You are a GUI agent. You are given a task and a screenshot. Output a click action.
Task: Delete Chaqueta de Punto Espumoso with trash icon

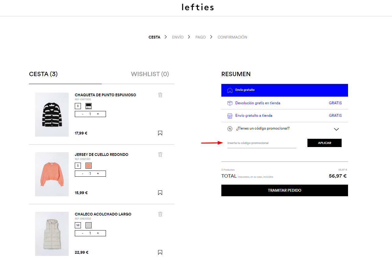click(x=160, y=95)
